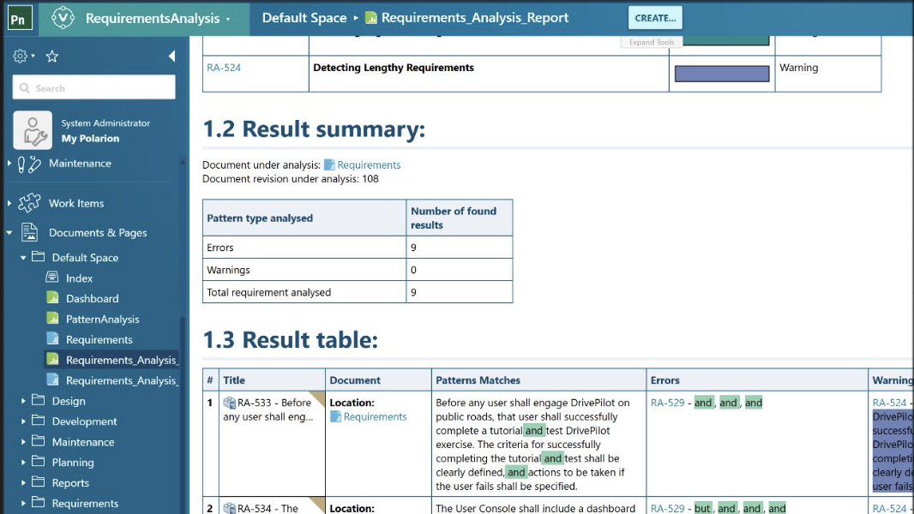Expand the Planning folder

point(23,463)
